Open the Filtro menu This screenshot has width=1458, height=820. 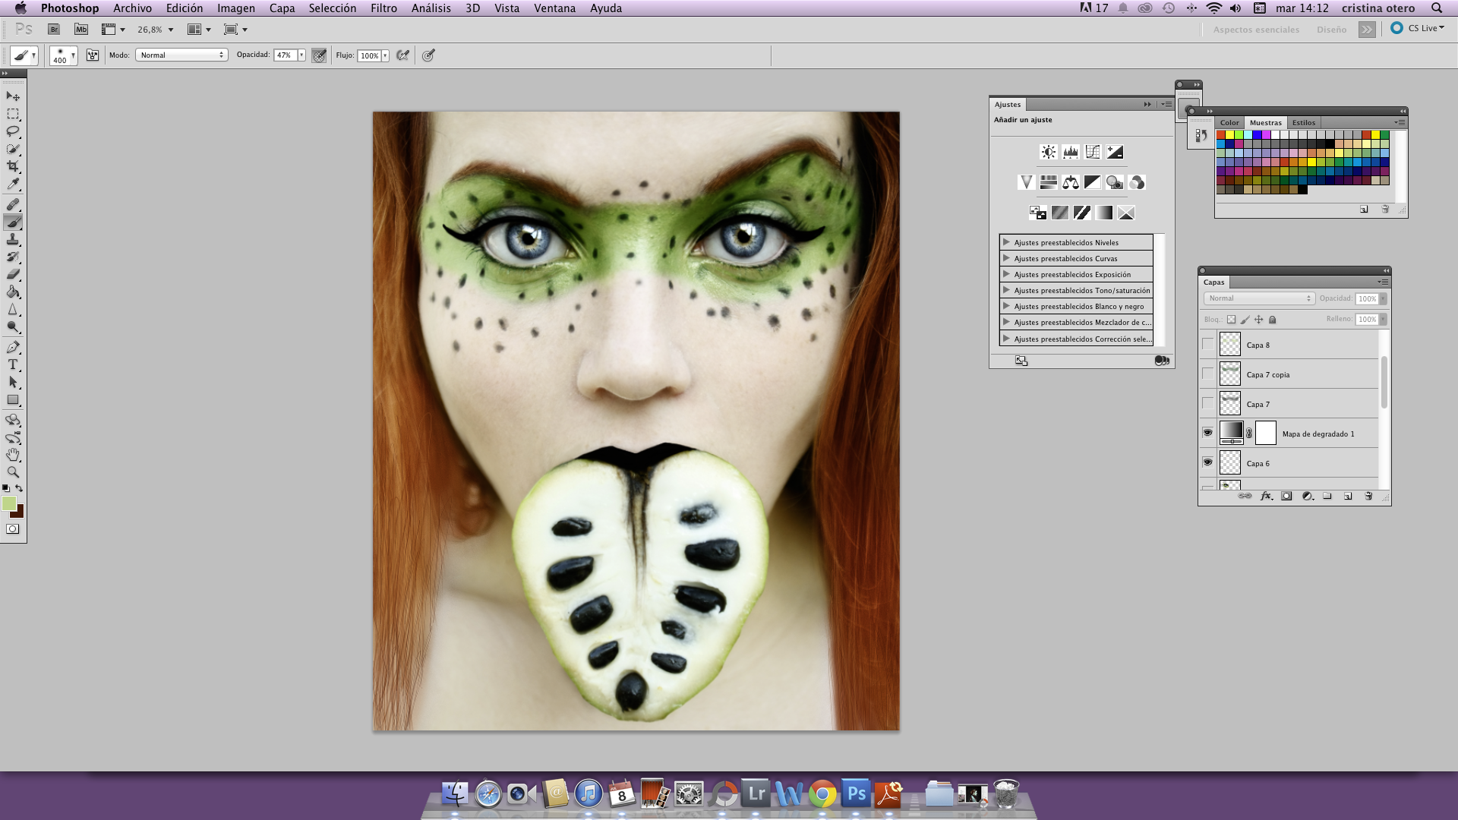pyautogui.click(x=383, y=8)
